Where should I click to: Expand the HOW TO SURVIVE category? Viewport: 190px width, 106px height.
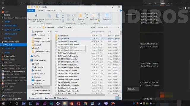[x=2, y=30]
